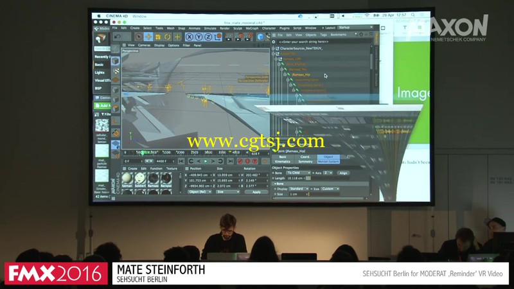This screenshot has width=514, height=289.
Task: Activate the Move tool icon
Action: 148,37
